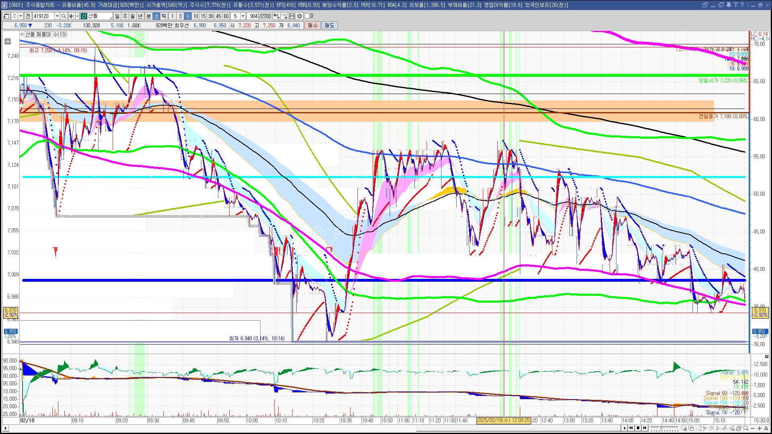Open the dropdown beside the 주 selector
Screen dimensions: 772x434
pos(21,16)
